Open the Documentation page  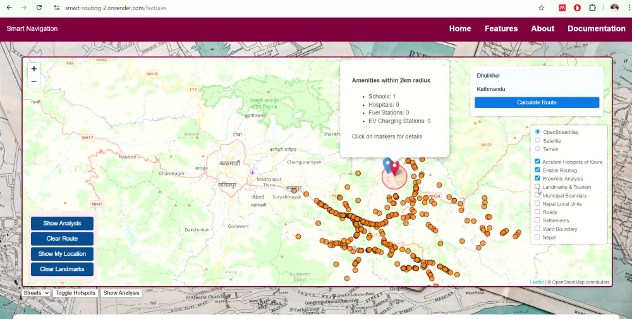pyautogui.click(x=597, y=28)
